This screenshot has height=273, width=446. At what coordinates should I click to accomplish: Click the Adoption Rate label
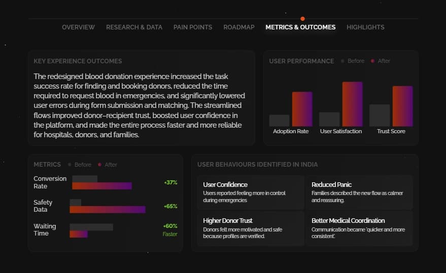291,131
